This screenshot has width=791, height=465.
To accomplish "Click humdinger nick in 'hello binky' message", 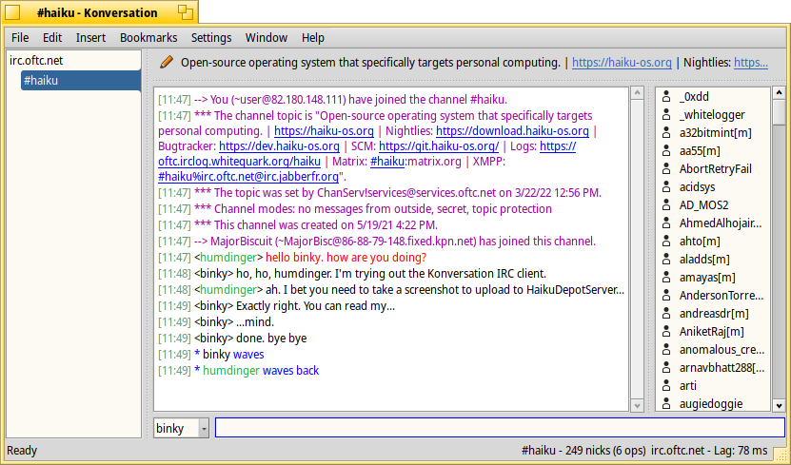I will [x=228, y=258].
